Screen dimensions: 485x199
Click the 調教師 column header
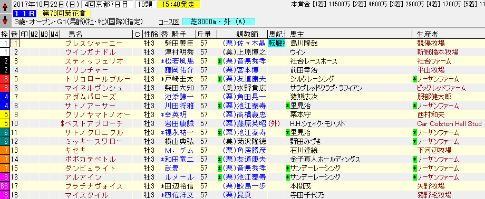247,34
